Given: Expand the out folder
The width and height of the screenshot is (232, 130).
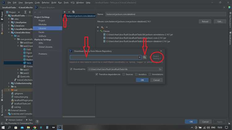Looking at the screenshot, I should [x=9, y=90].
